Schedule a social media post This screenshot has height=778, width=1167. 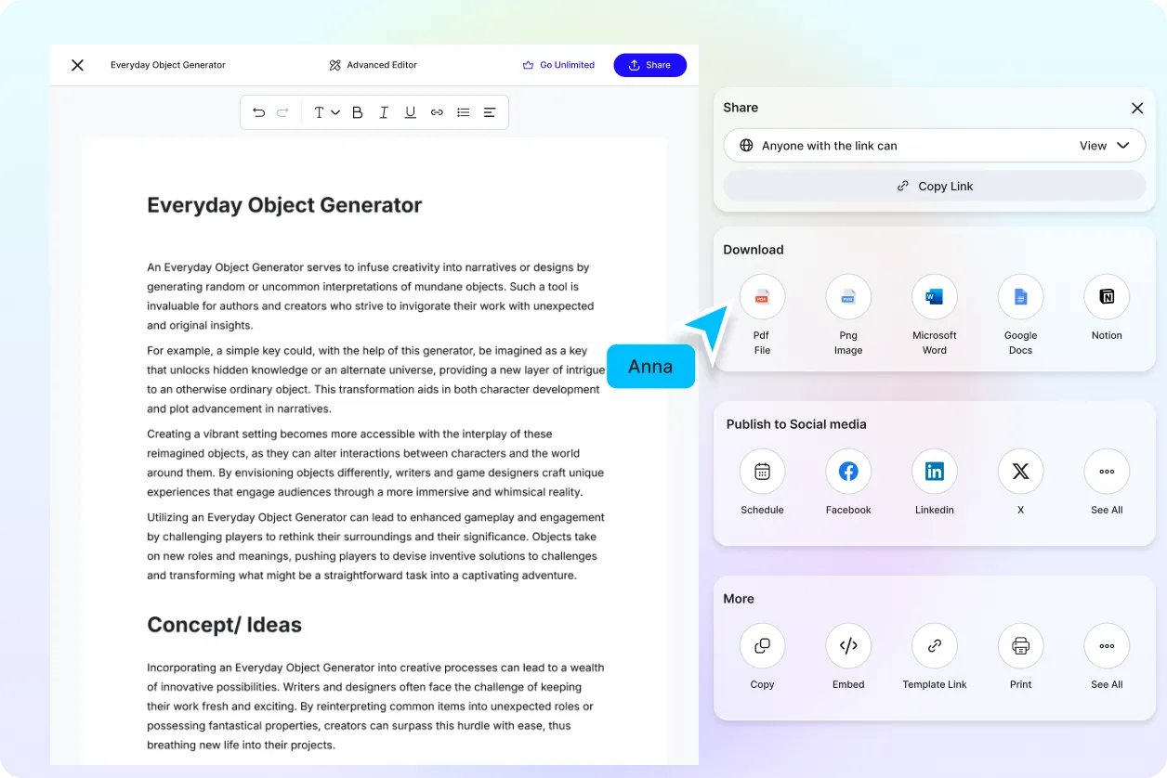click(762, 471)
